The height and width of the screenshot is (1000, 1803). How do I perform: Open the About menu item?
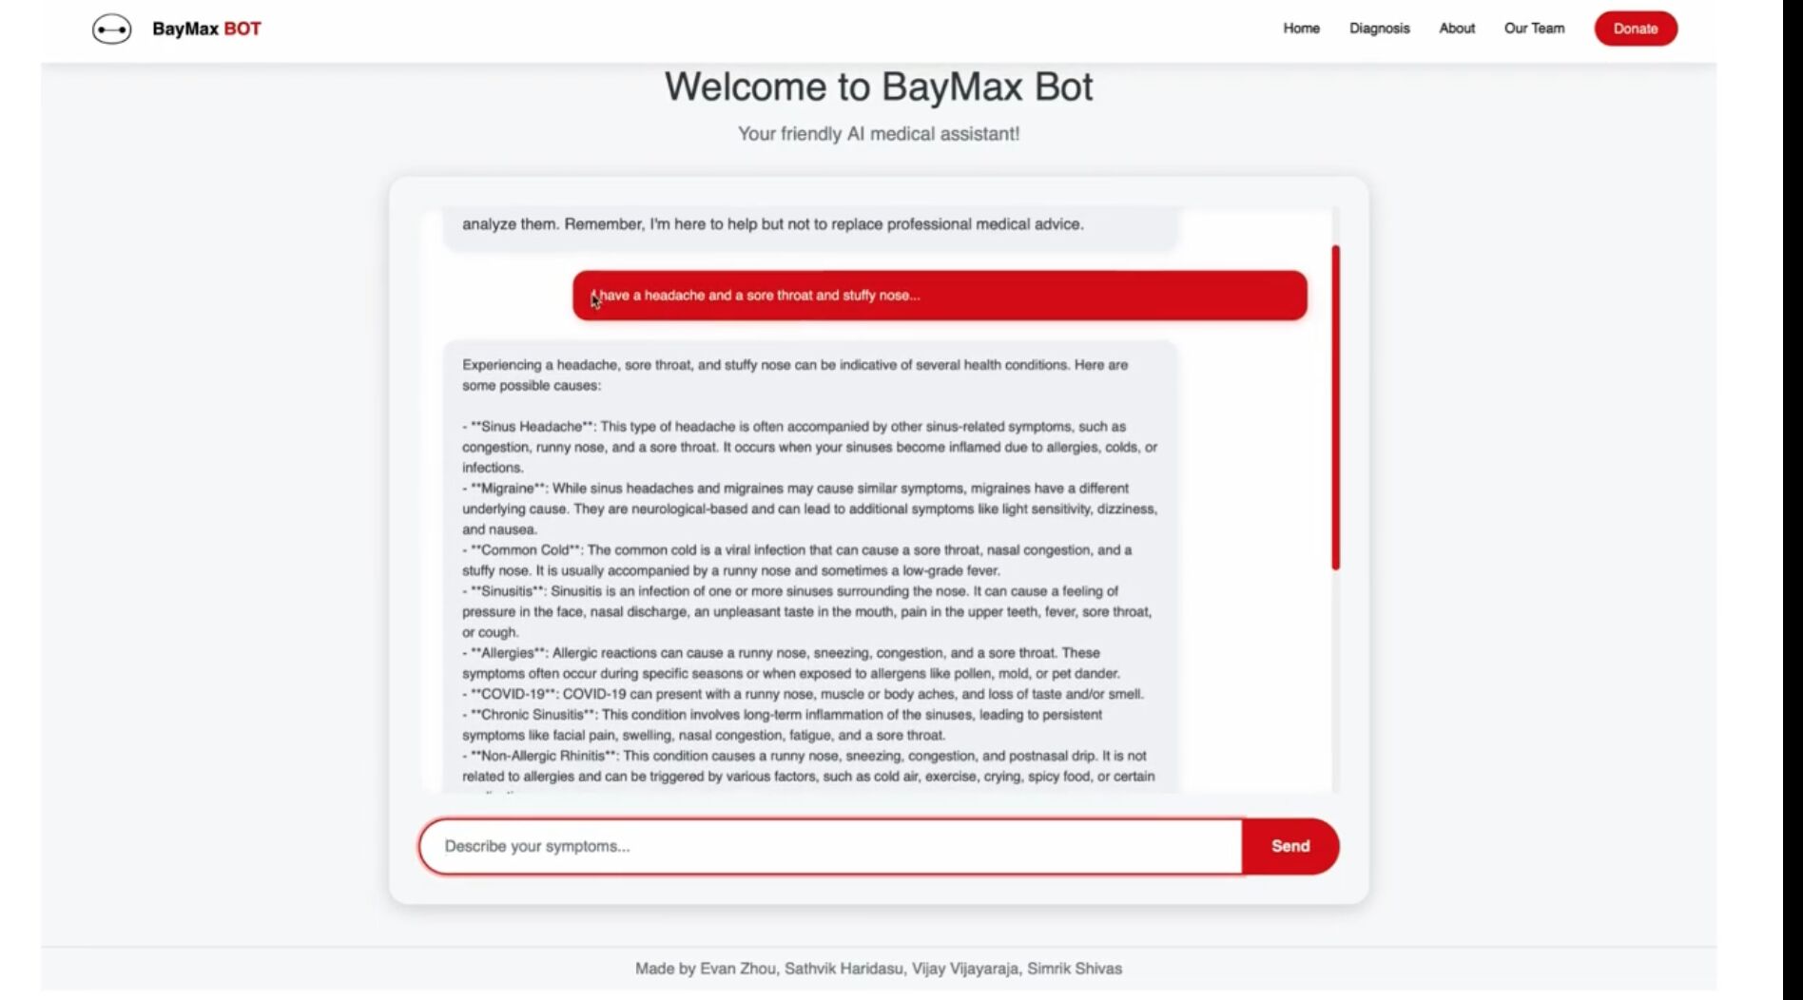1456,29
